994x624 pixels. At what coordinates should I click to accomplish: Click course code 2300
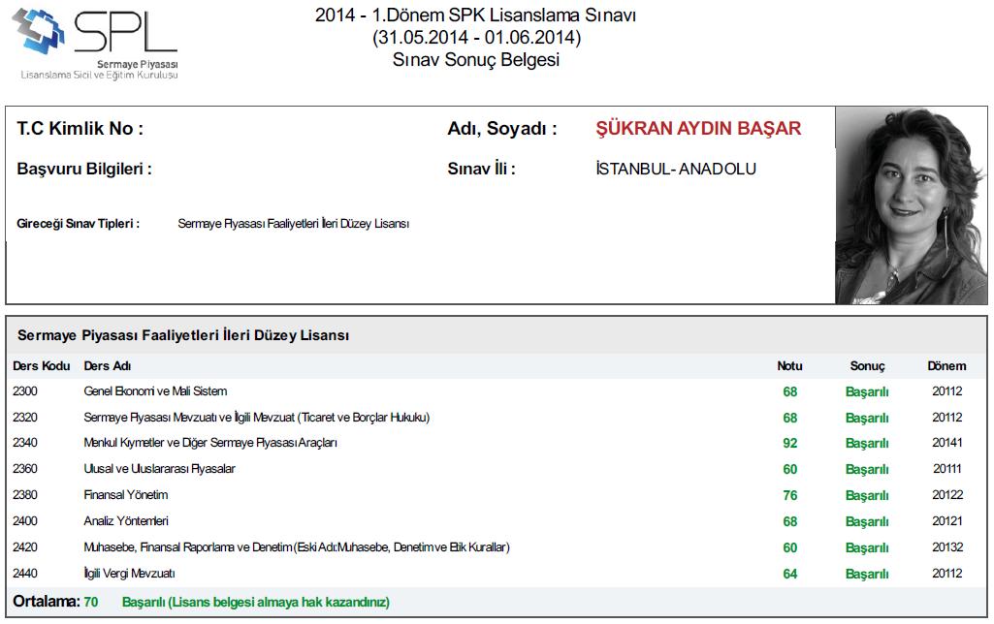(x=24, y=391)
